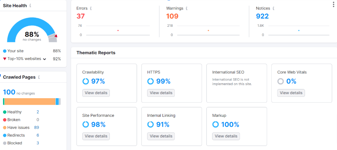Screen dimensions: 337x150
Task: Click the Notices info icon
Action: (273, 8)
